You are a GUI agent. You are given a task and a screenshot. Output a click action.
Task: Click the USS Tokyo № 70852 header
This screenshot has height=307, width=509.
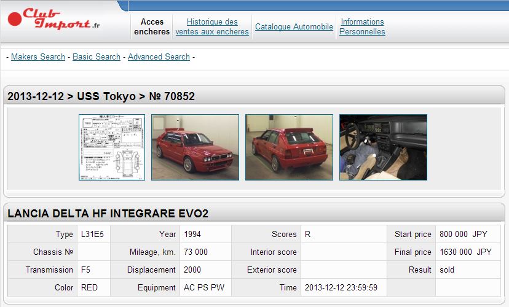pos(101,96)
